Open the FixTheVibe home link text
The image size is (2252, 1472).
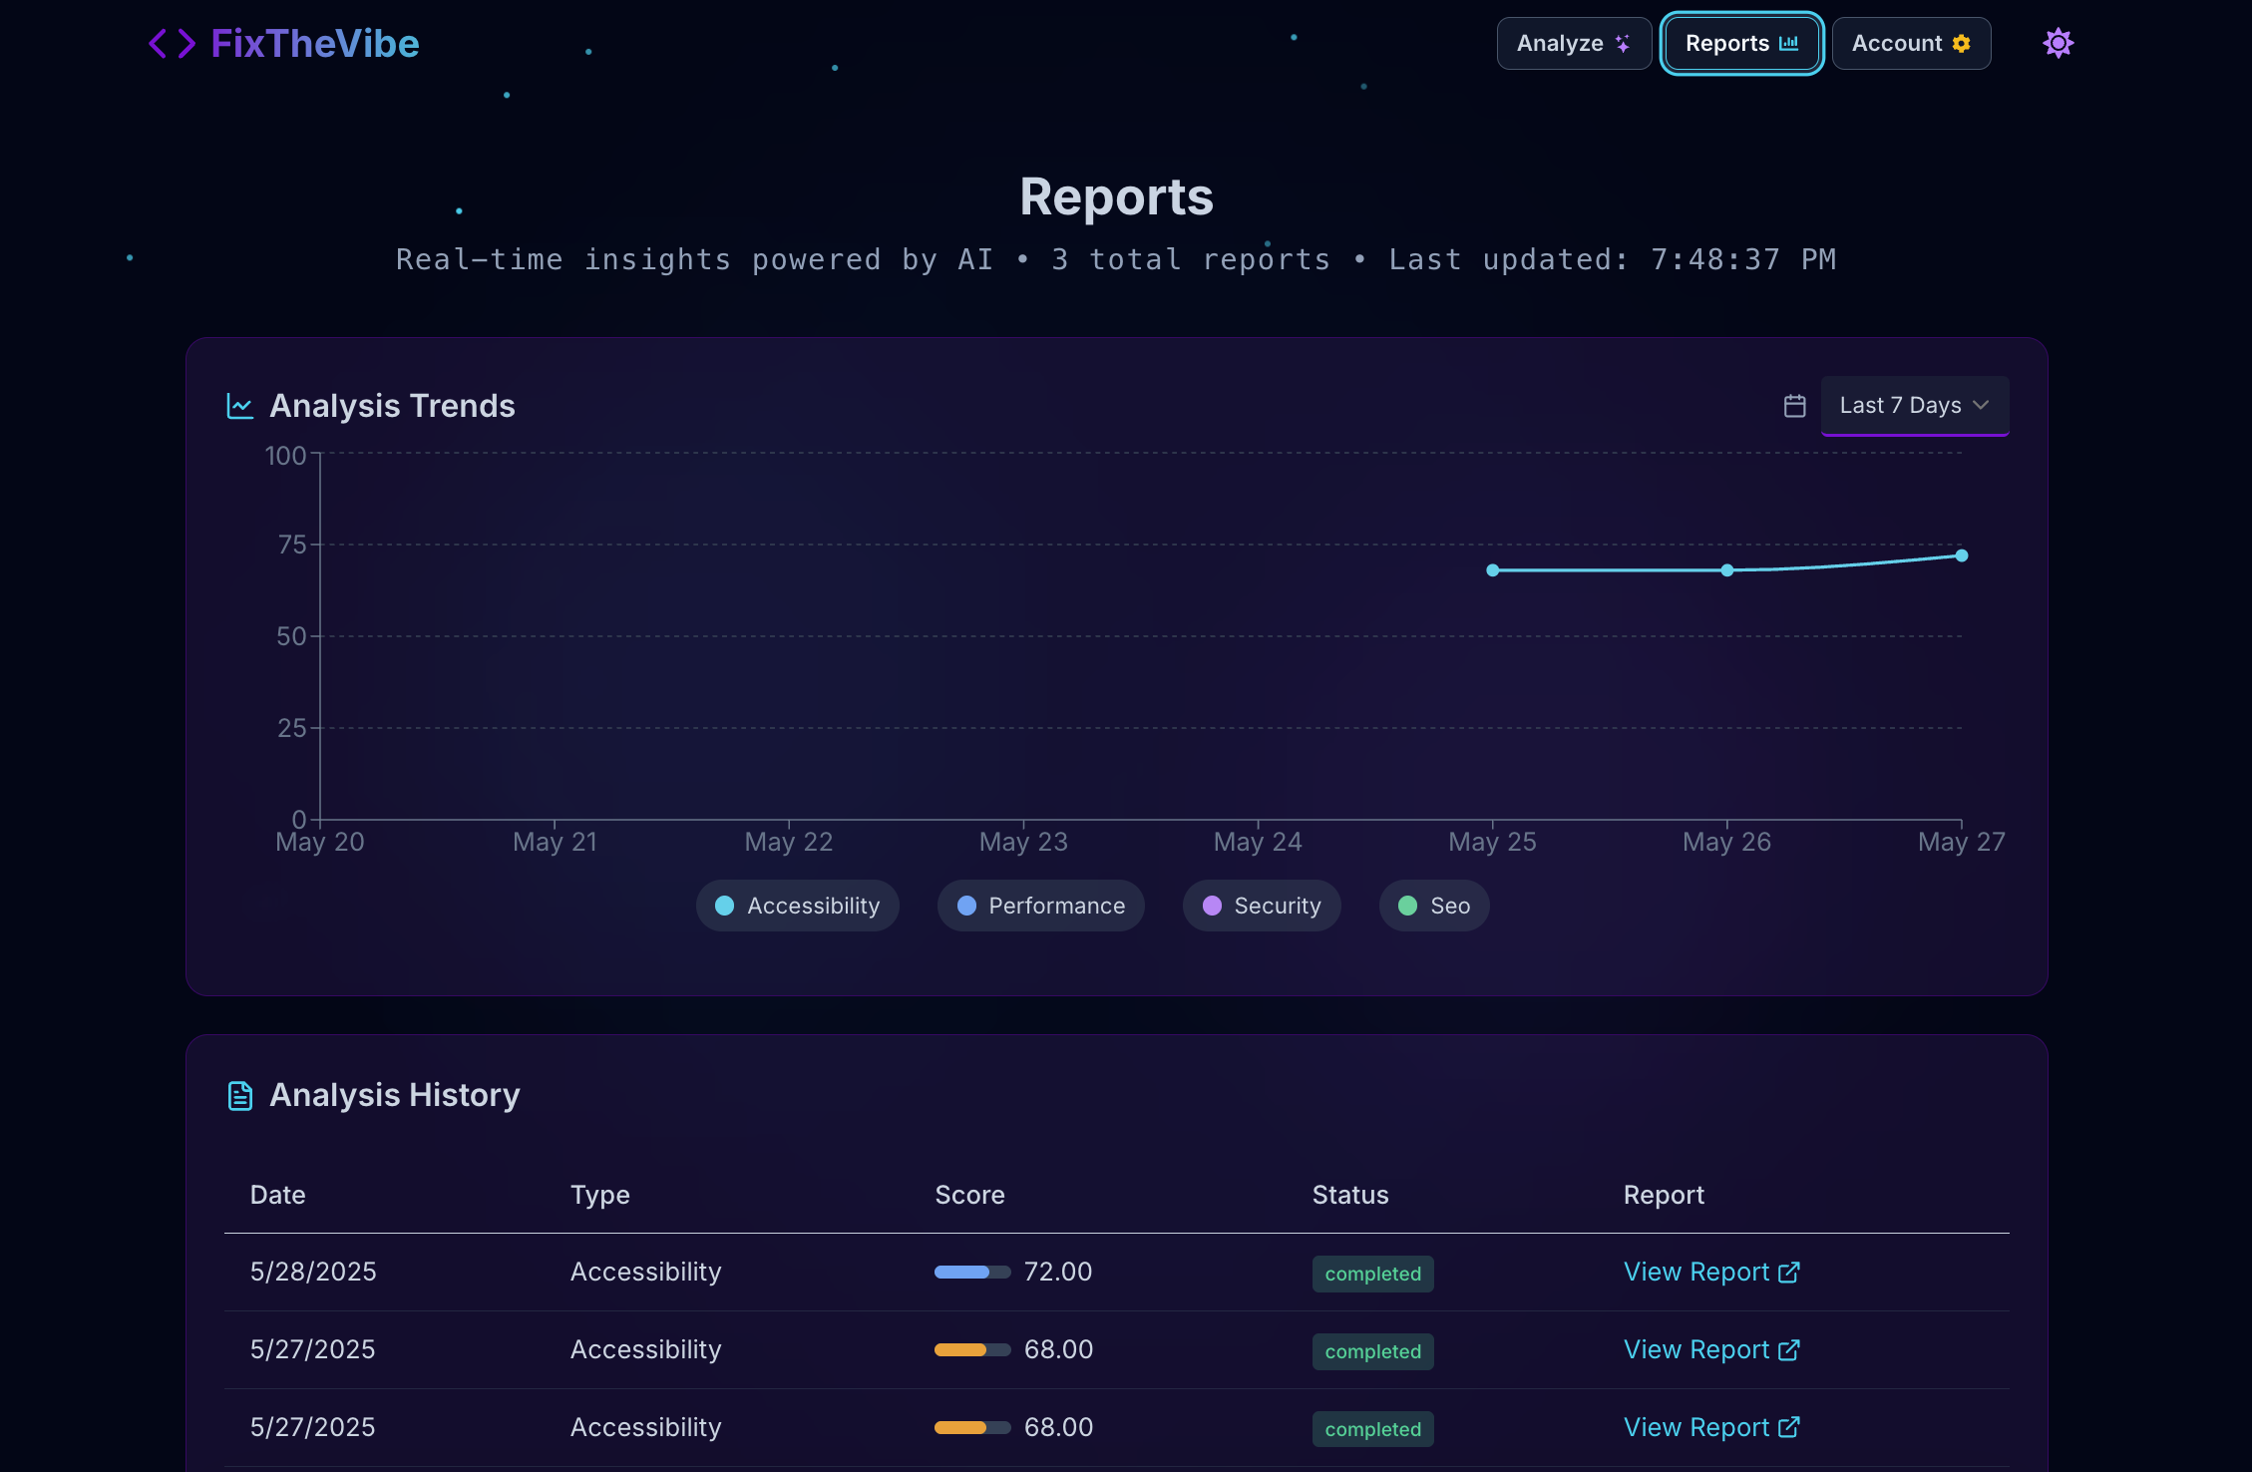tap(315, 44)
